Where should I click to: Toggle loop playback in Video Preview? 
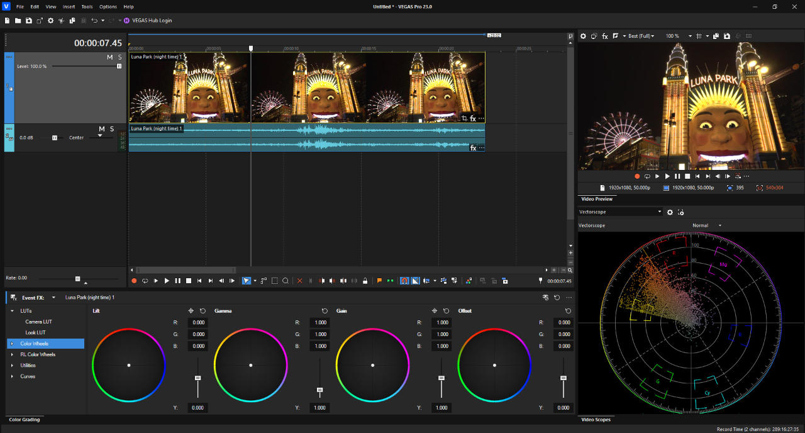pyautogui.click(x=647, y=176)
